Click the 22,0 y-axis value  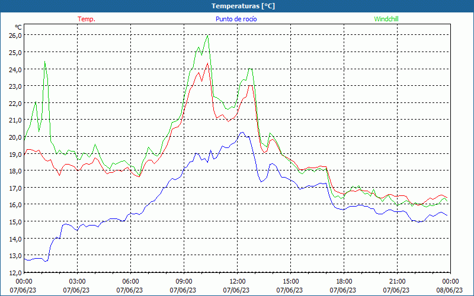pos(15,103)
